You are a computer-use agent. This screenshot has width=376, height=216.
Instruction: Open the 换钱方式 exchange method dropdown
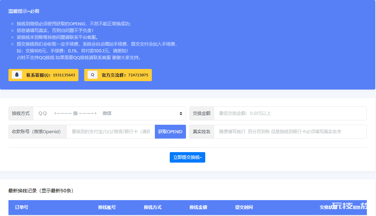tap(109, 113)
